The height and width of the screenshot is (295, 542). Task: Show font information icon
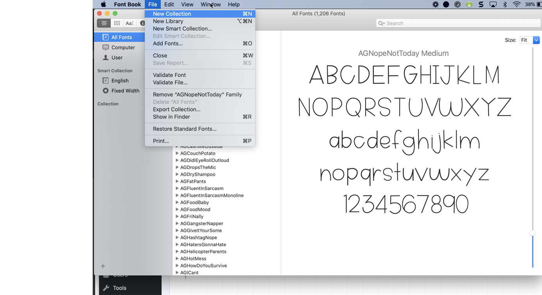pos(142,23)
